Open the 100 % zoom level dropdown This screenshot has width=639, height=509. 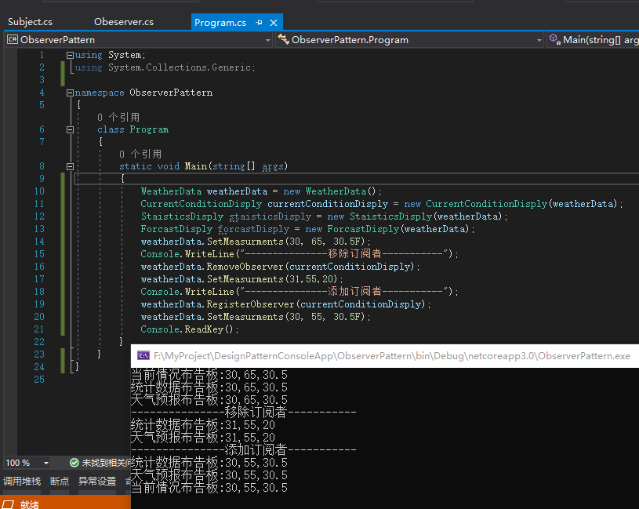point(27,463)
